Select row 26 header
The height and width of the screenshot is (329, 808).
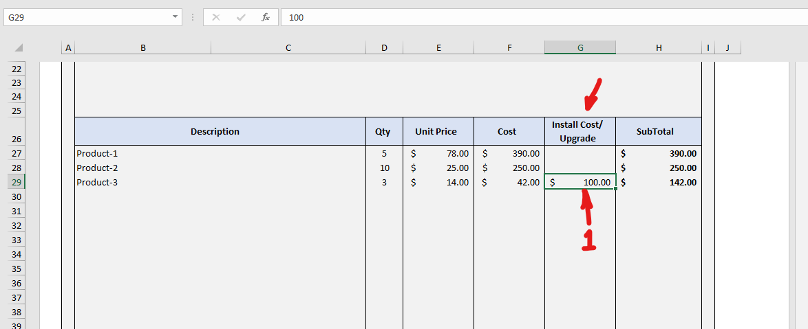coord(17,132)
